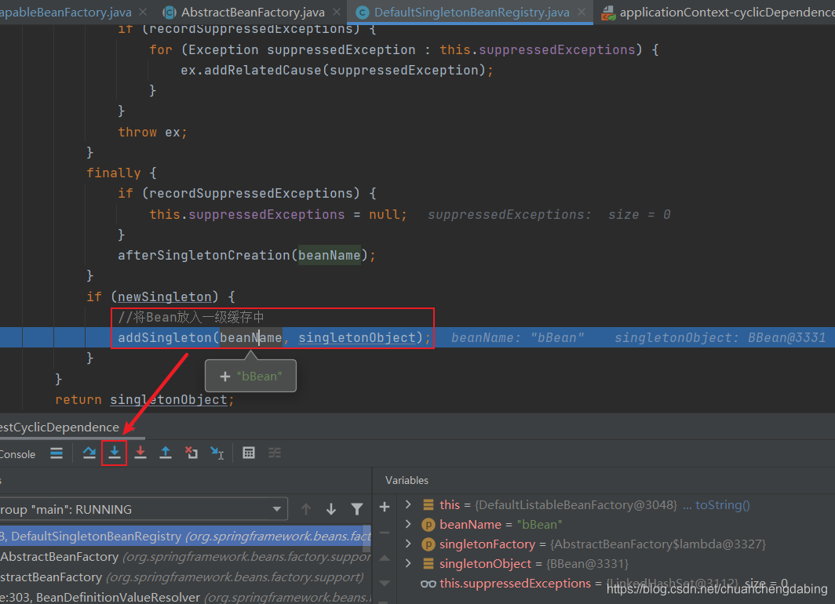Click the Drop Frame icon
The image size is (835, 604).
click(191, 453)
